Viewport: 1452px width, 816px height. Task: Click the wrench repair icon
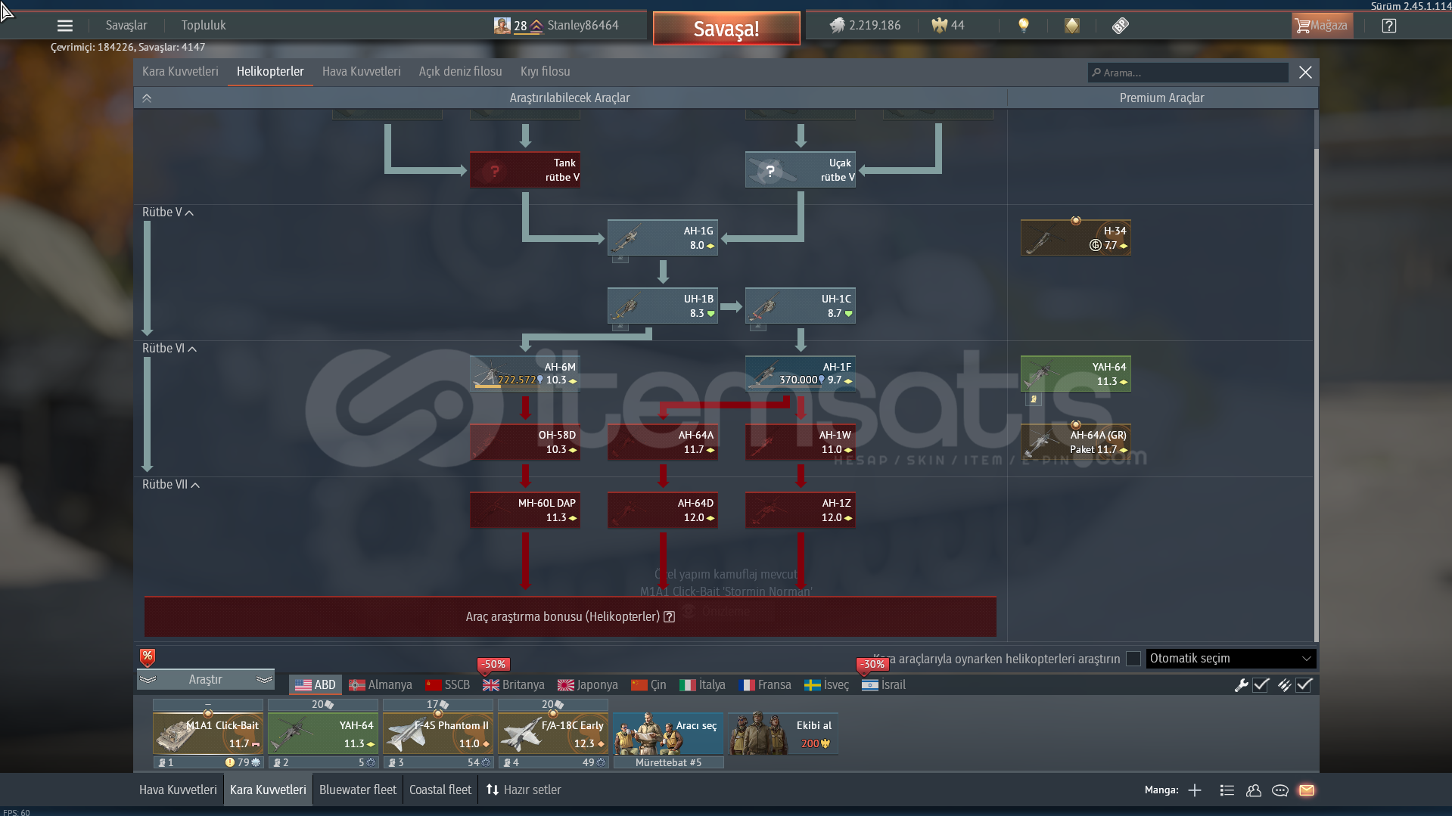pyautogui.click(x=1241, y=685)
